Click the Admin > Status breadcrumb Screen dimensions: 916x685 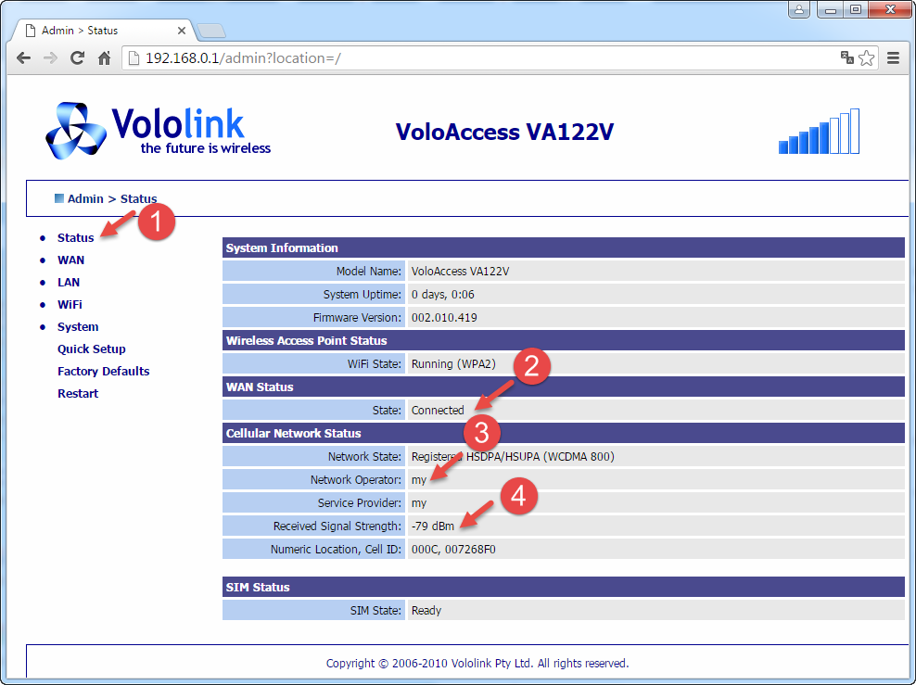pyautogui.click(x=111, y=198)
